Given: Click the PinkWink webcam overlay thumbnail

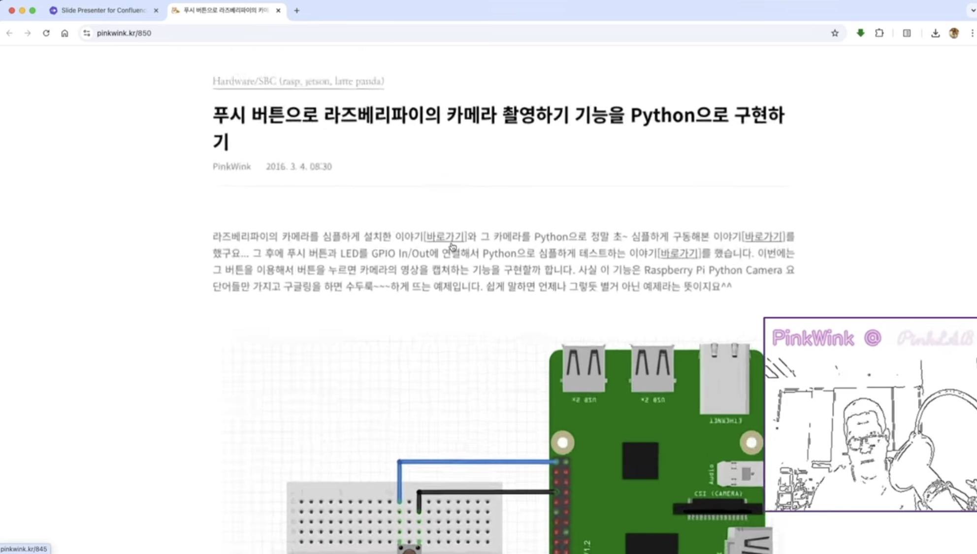Looking at the screenshot, I should point(870,415).
